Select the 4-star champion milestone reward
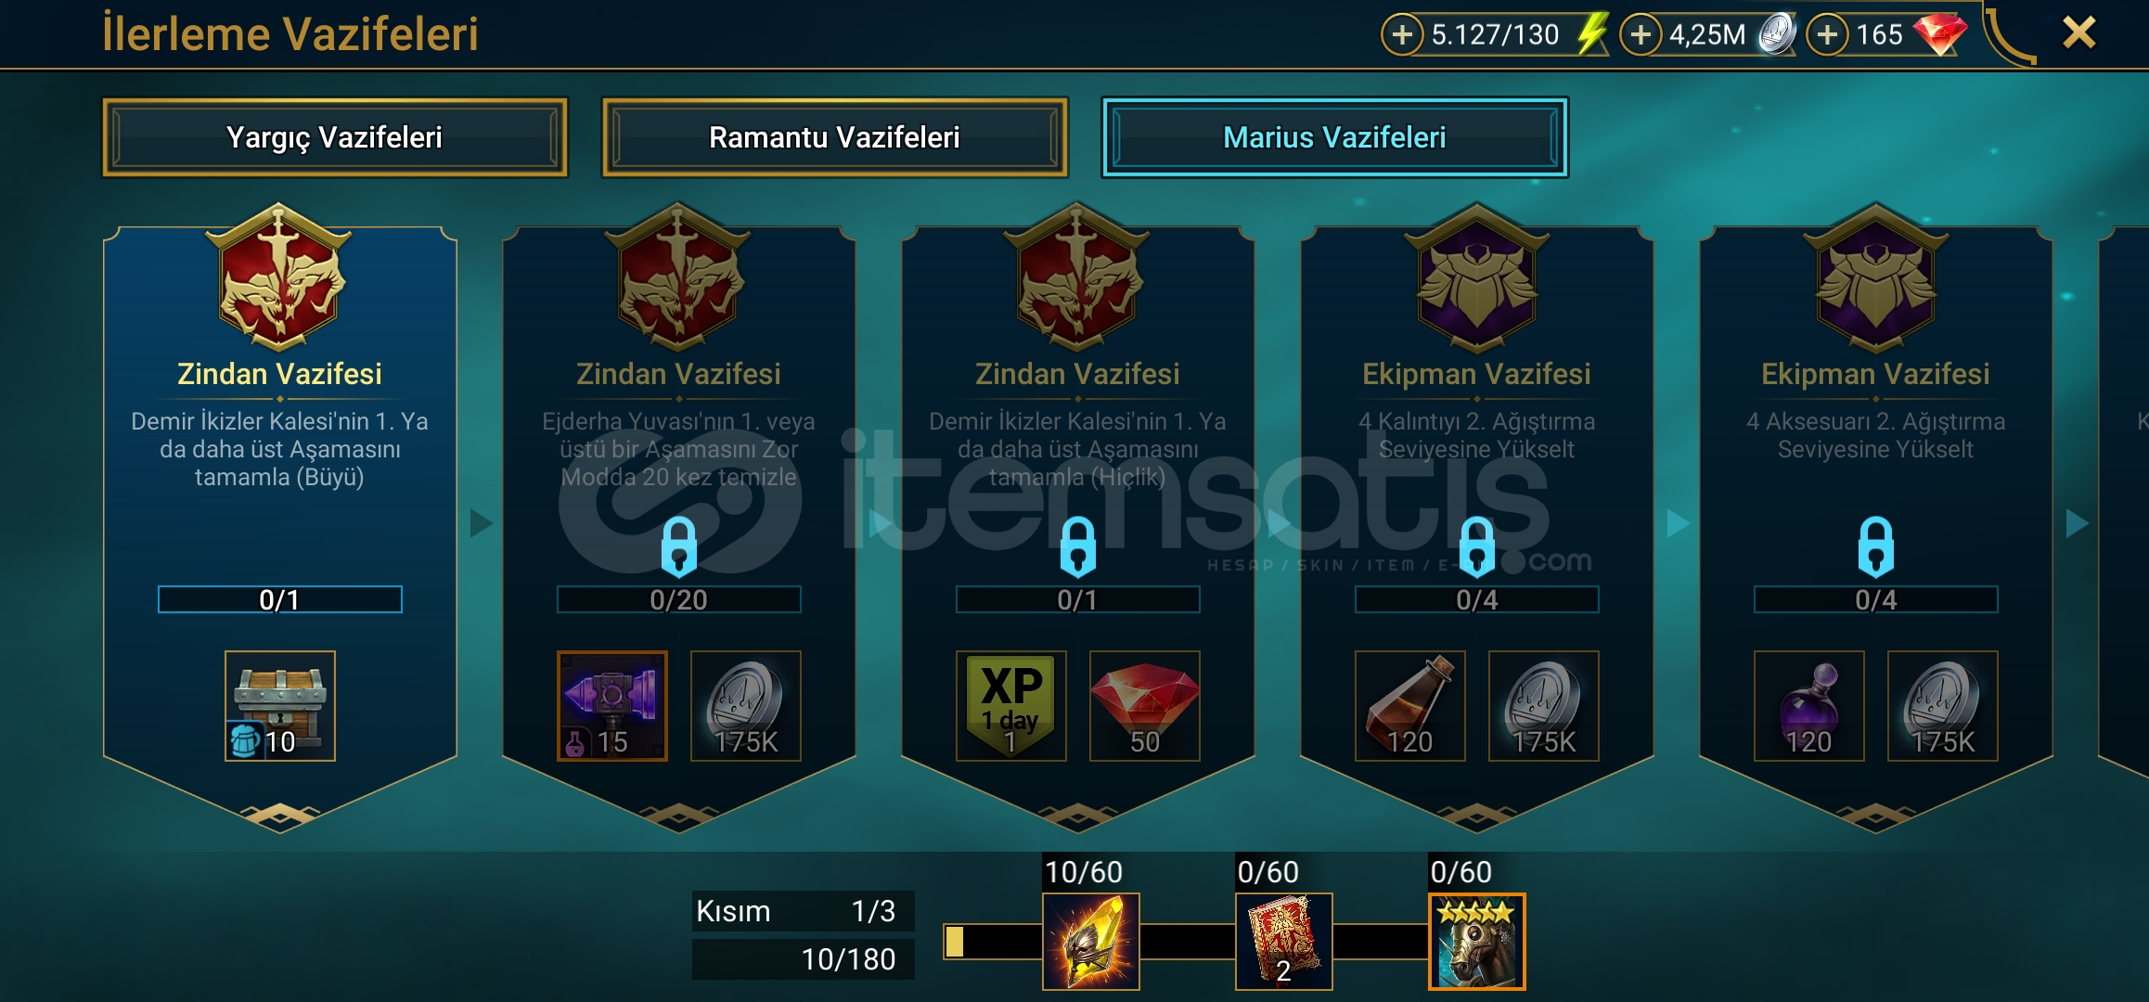The height and width of the screenshot is (1002, 2149). click(x=1477, y=942)
